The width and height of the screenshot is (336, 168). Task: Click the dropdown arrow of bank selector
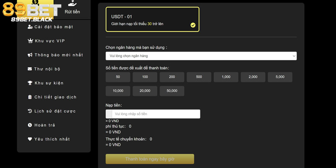(x=294, y=56)
